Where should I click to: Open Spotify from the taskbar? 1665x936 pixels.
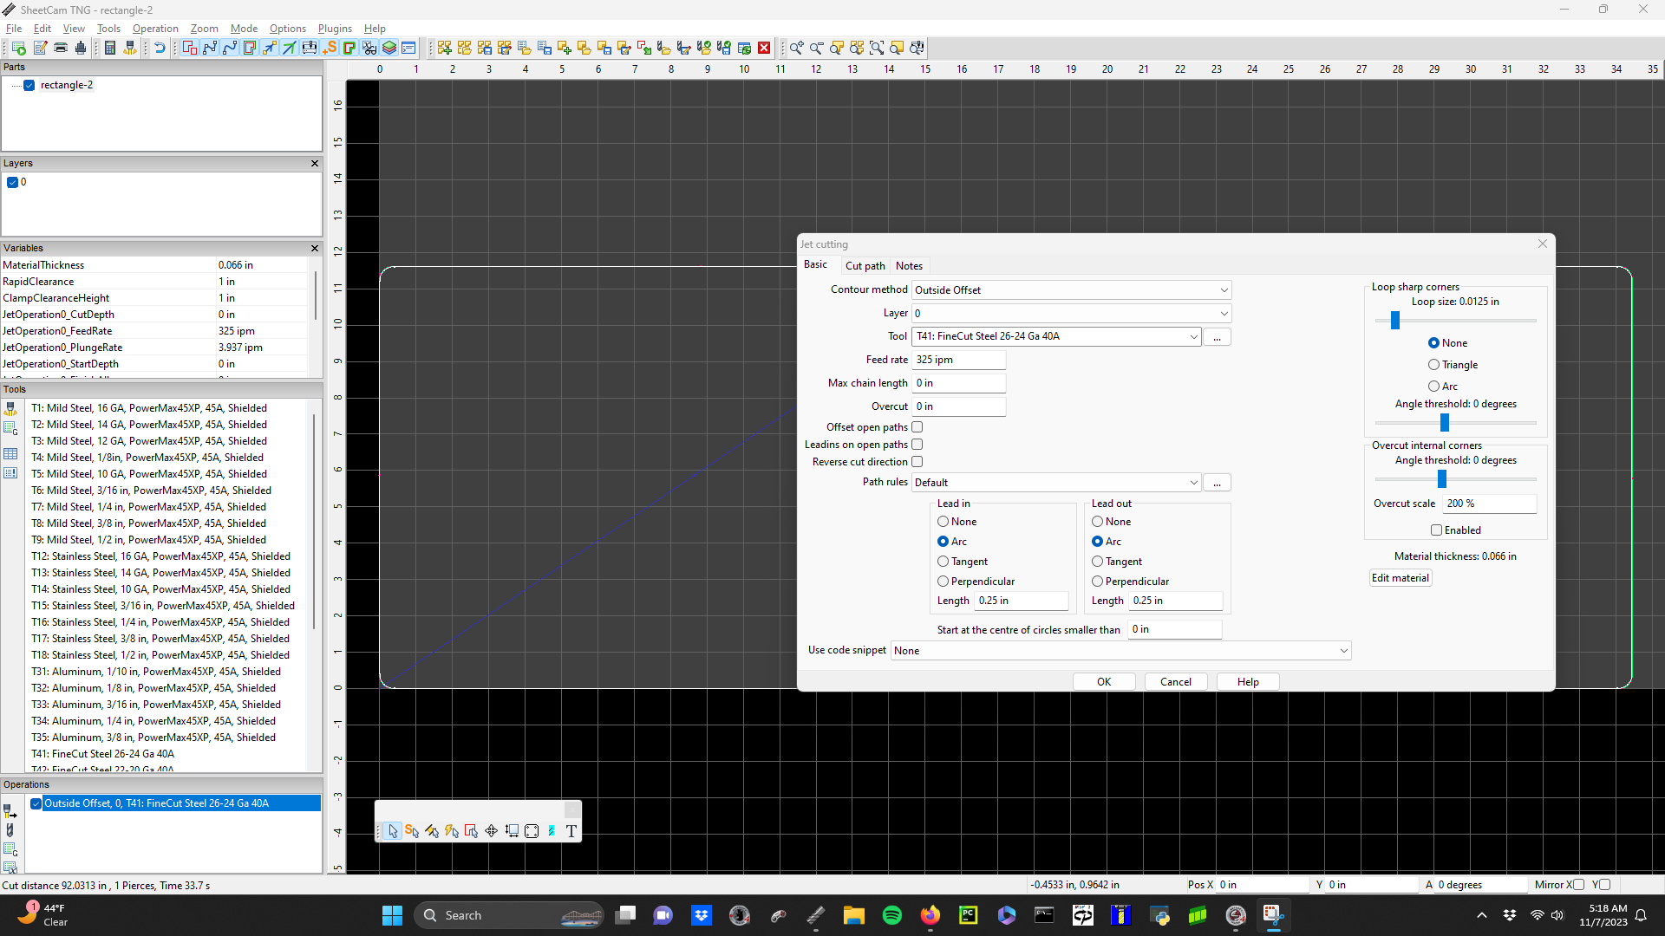(x=891, y=915)
